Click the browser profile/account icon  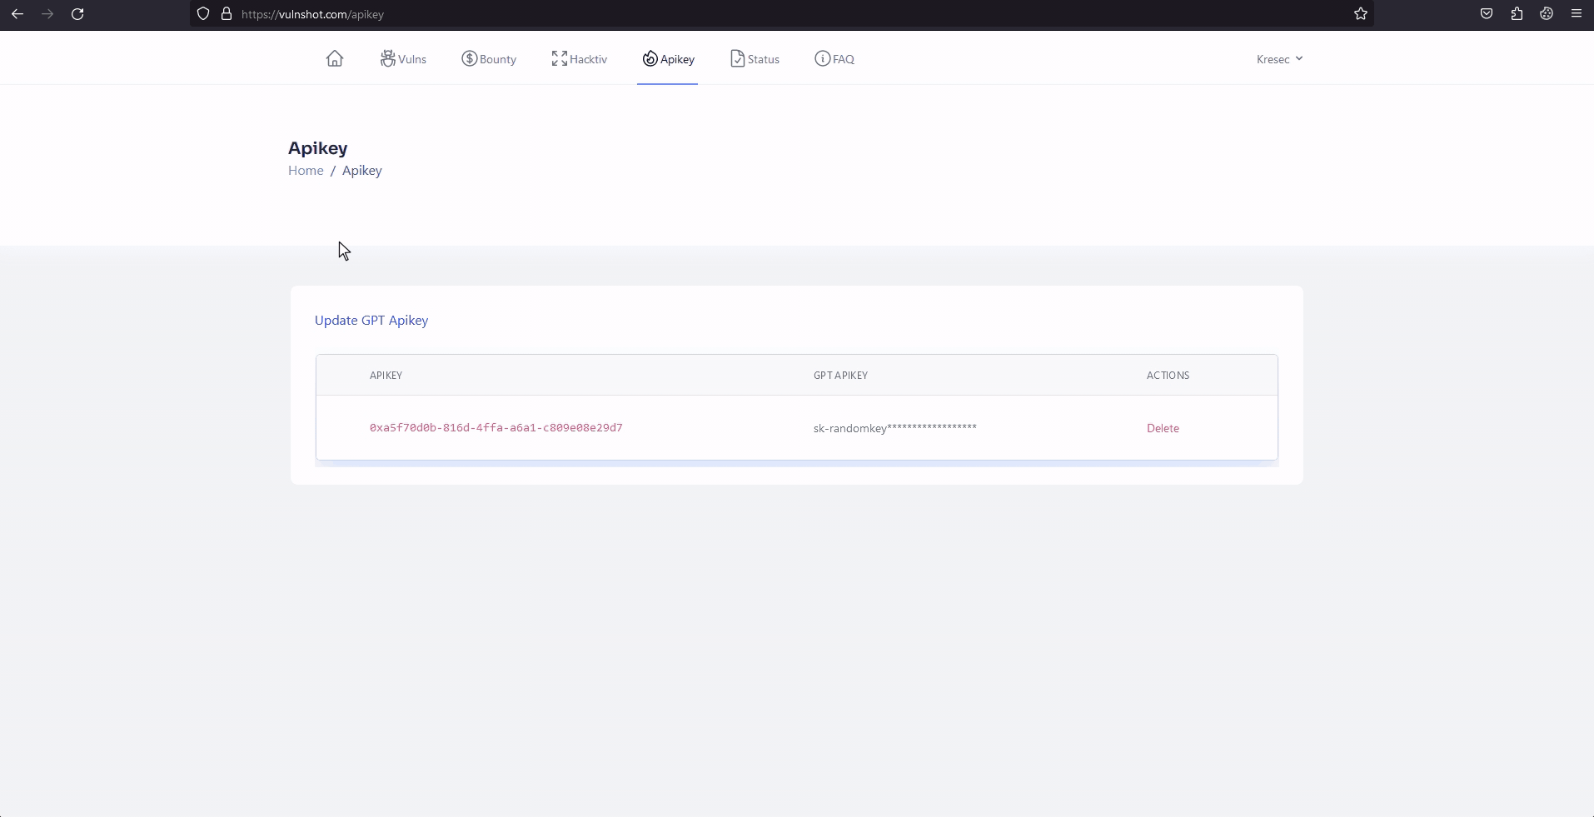(x=1547, y=14)
